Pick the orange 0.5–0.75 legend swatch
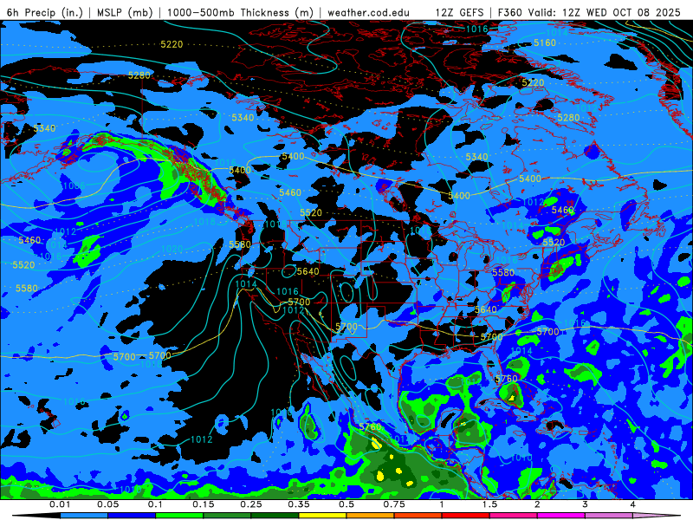This screenshot has width=693, height=520. (371, 516)
